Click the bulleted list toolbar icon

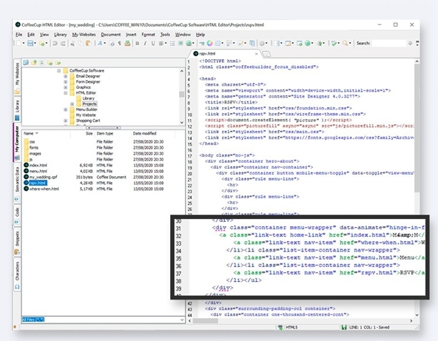pyautogui.click(x=172, y=44)
